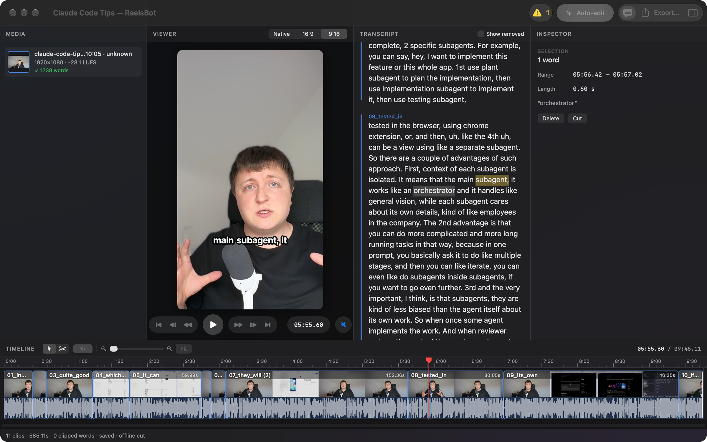Select the 10_if timeline clip
The image size is (707, 442).
click(691, 395)
